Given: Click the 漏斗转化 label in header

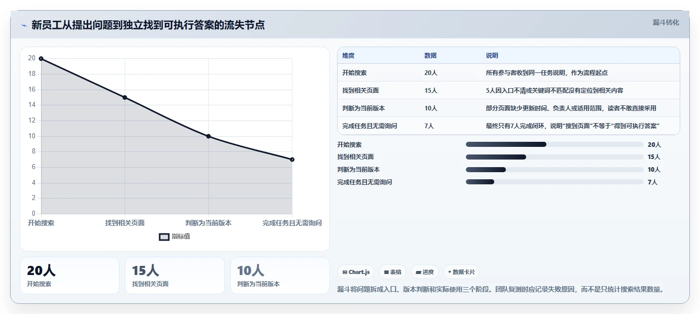Looking at the screenshot, I should coord(666,22).
